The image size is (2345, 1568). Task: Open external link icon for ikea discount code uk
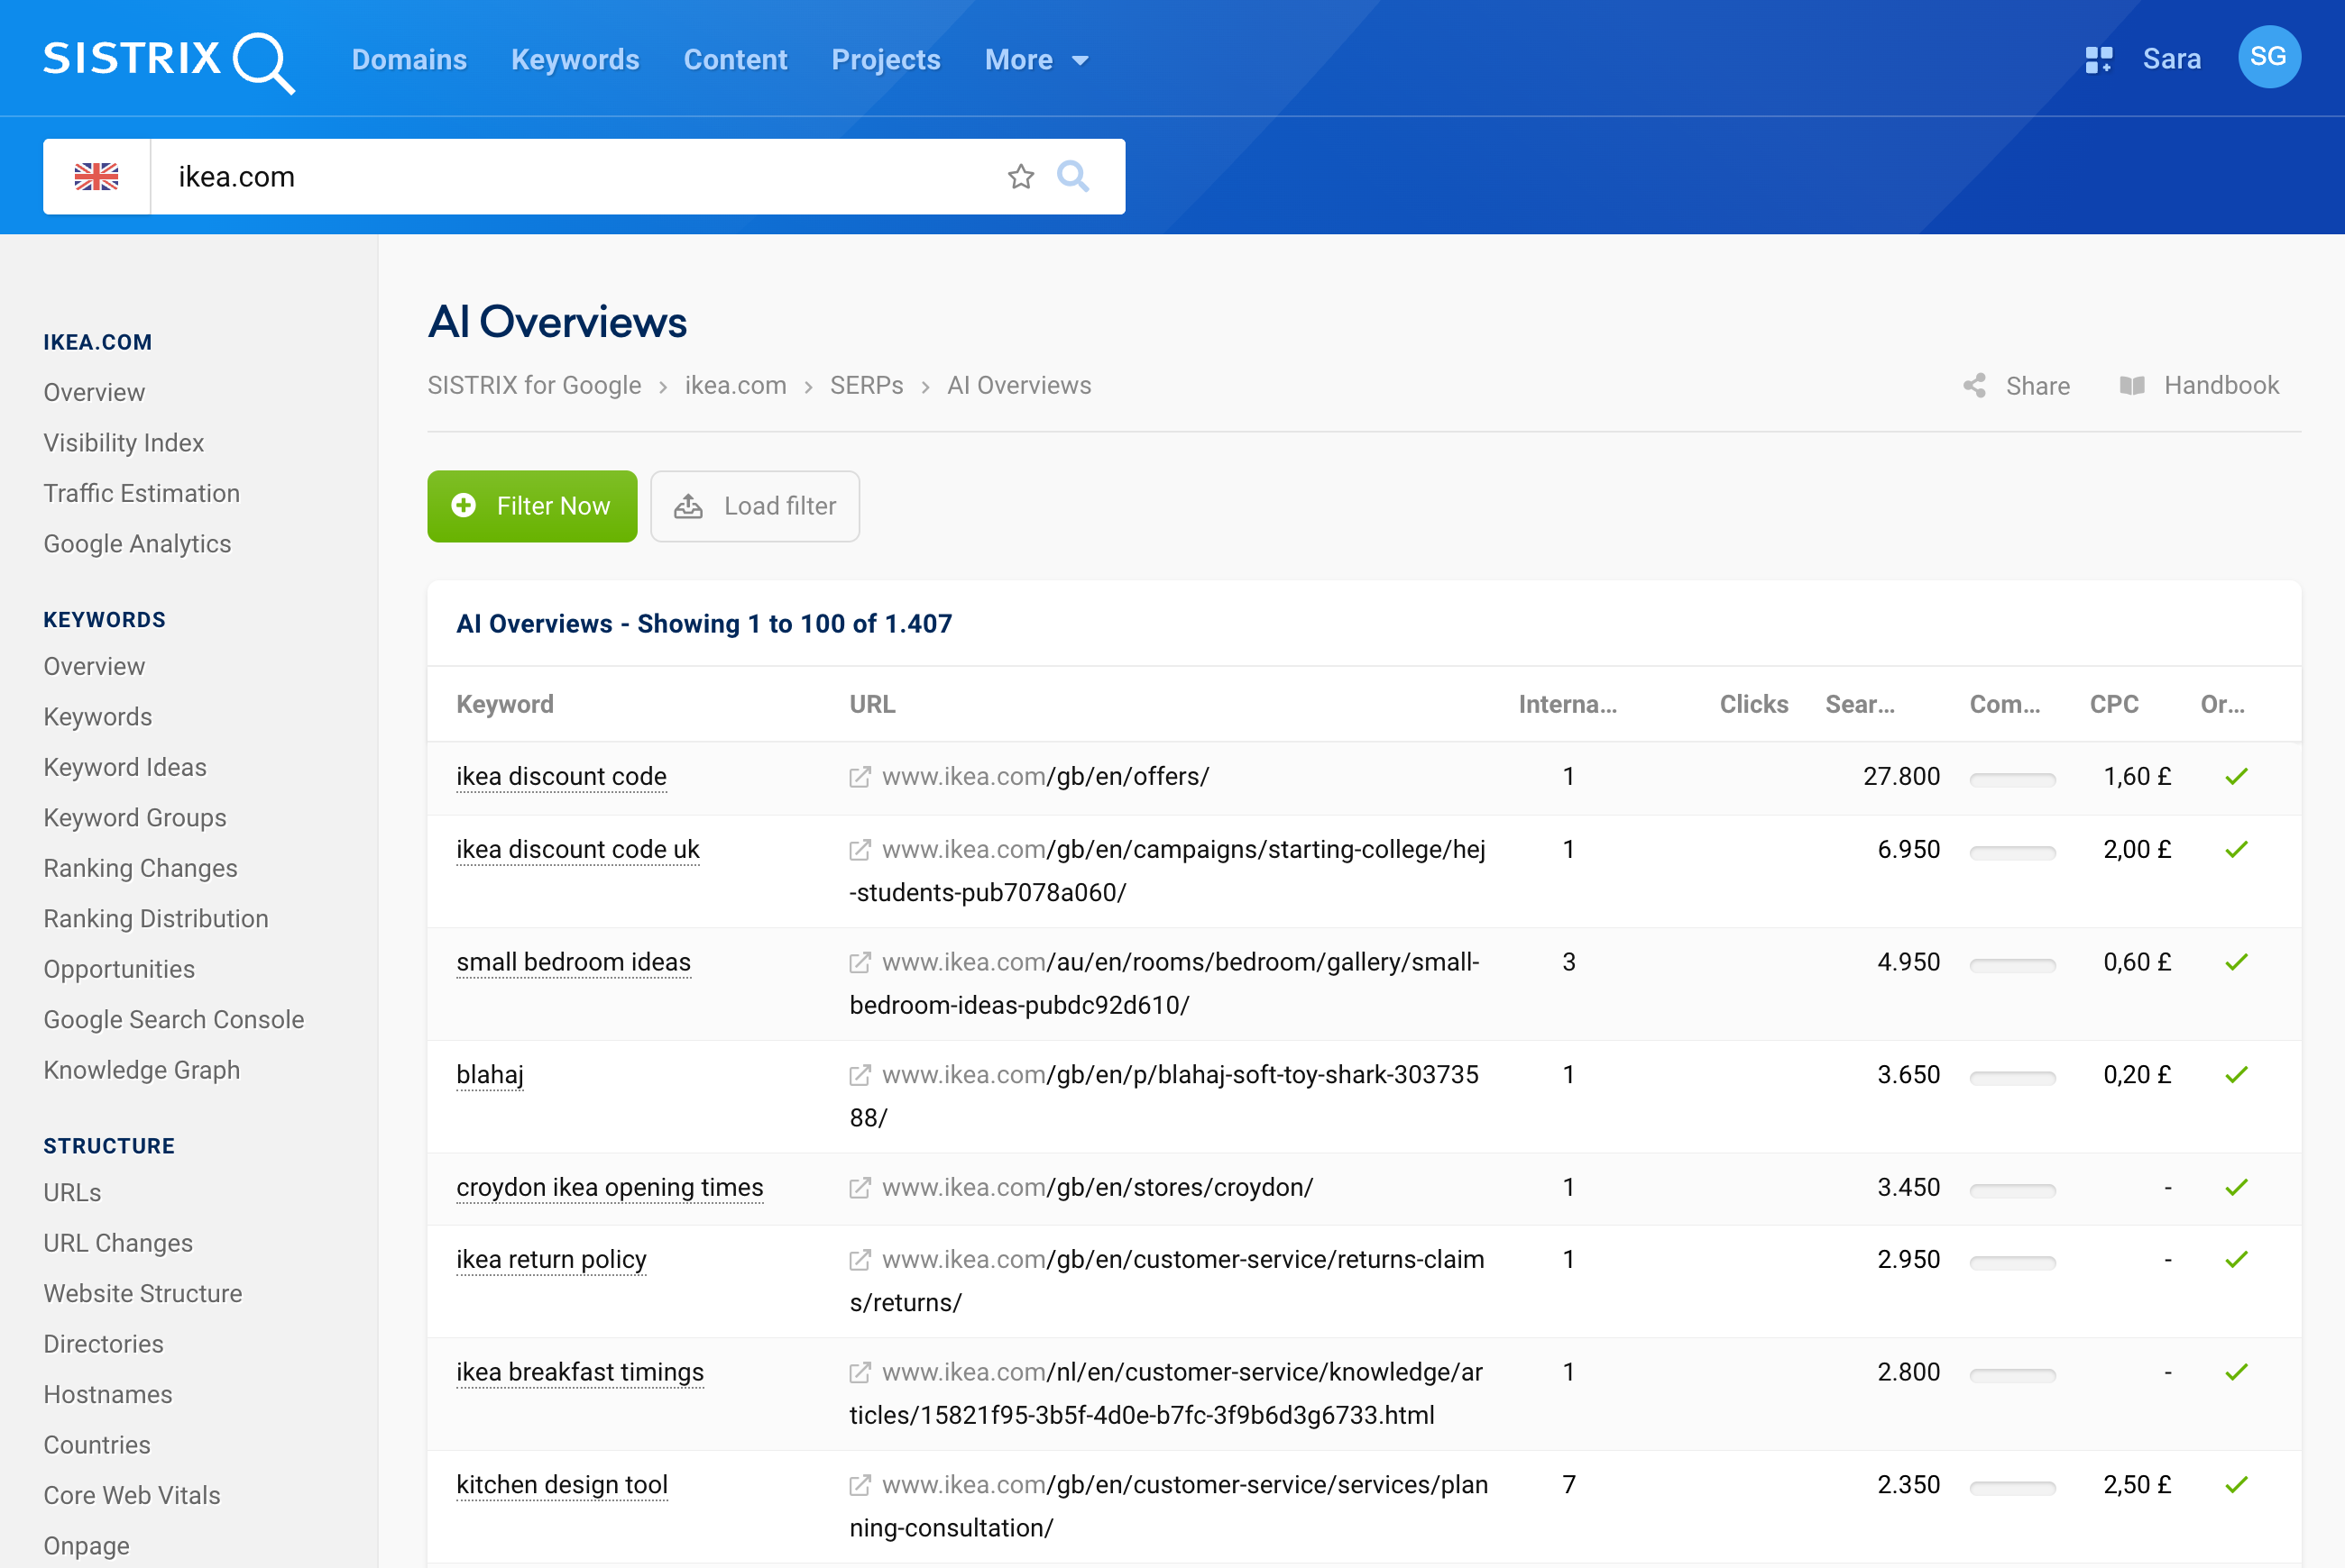coord(860,850)
